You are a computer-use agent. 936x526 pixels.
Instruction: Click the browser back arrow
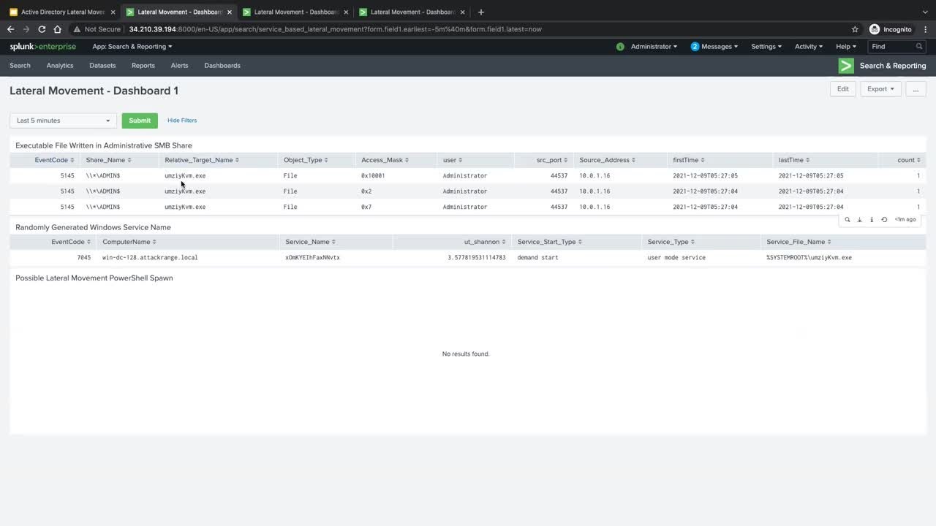point(10,29)
